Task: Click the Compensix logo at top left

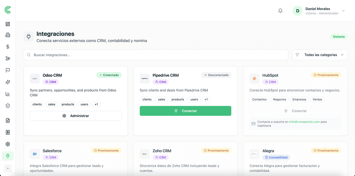Action: point(8,10)
